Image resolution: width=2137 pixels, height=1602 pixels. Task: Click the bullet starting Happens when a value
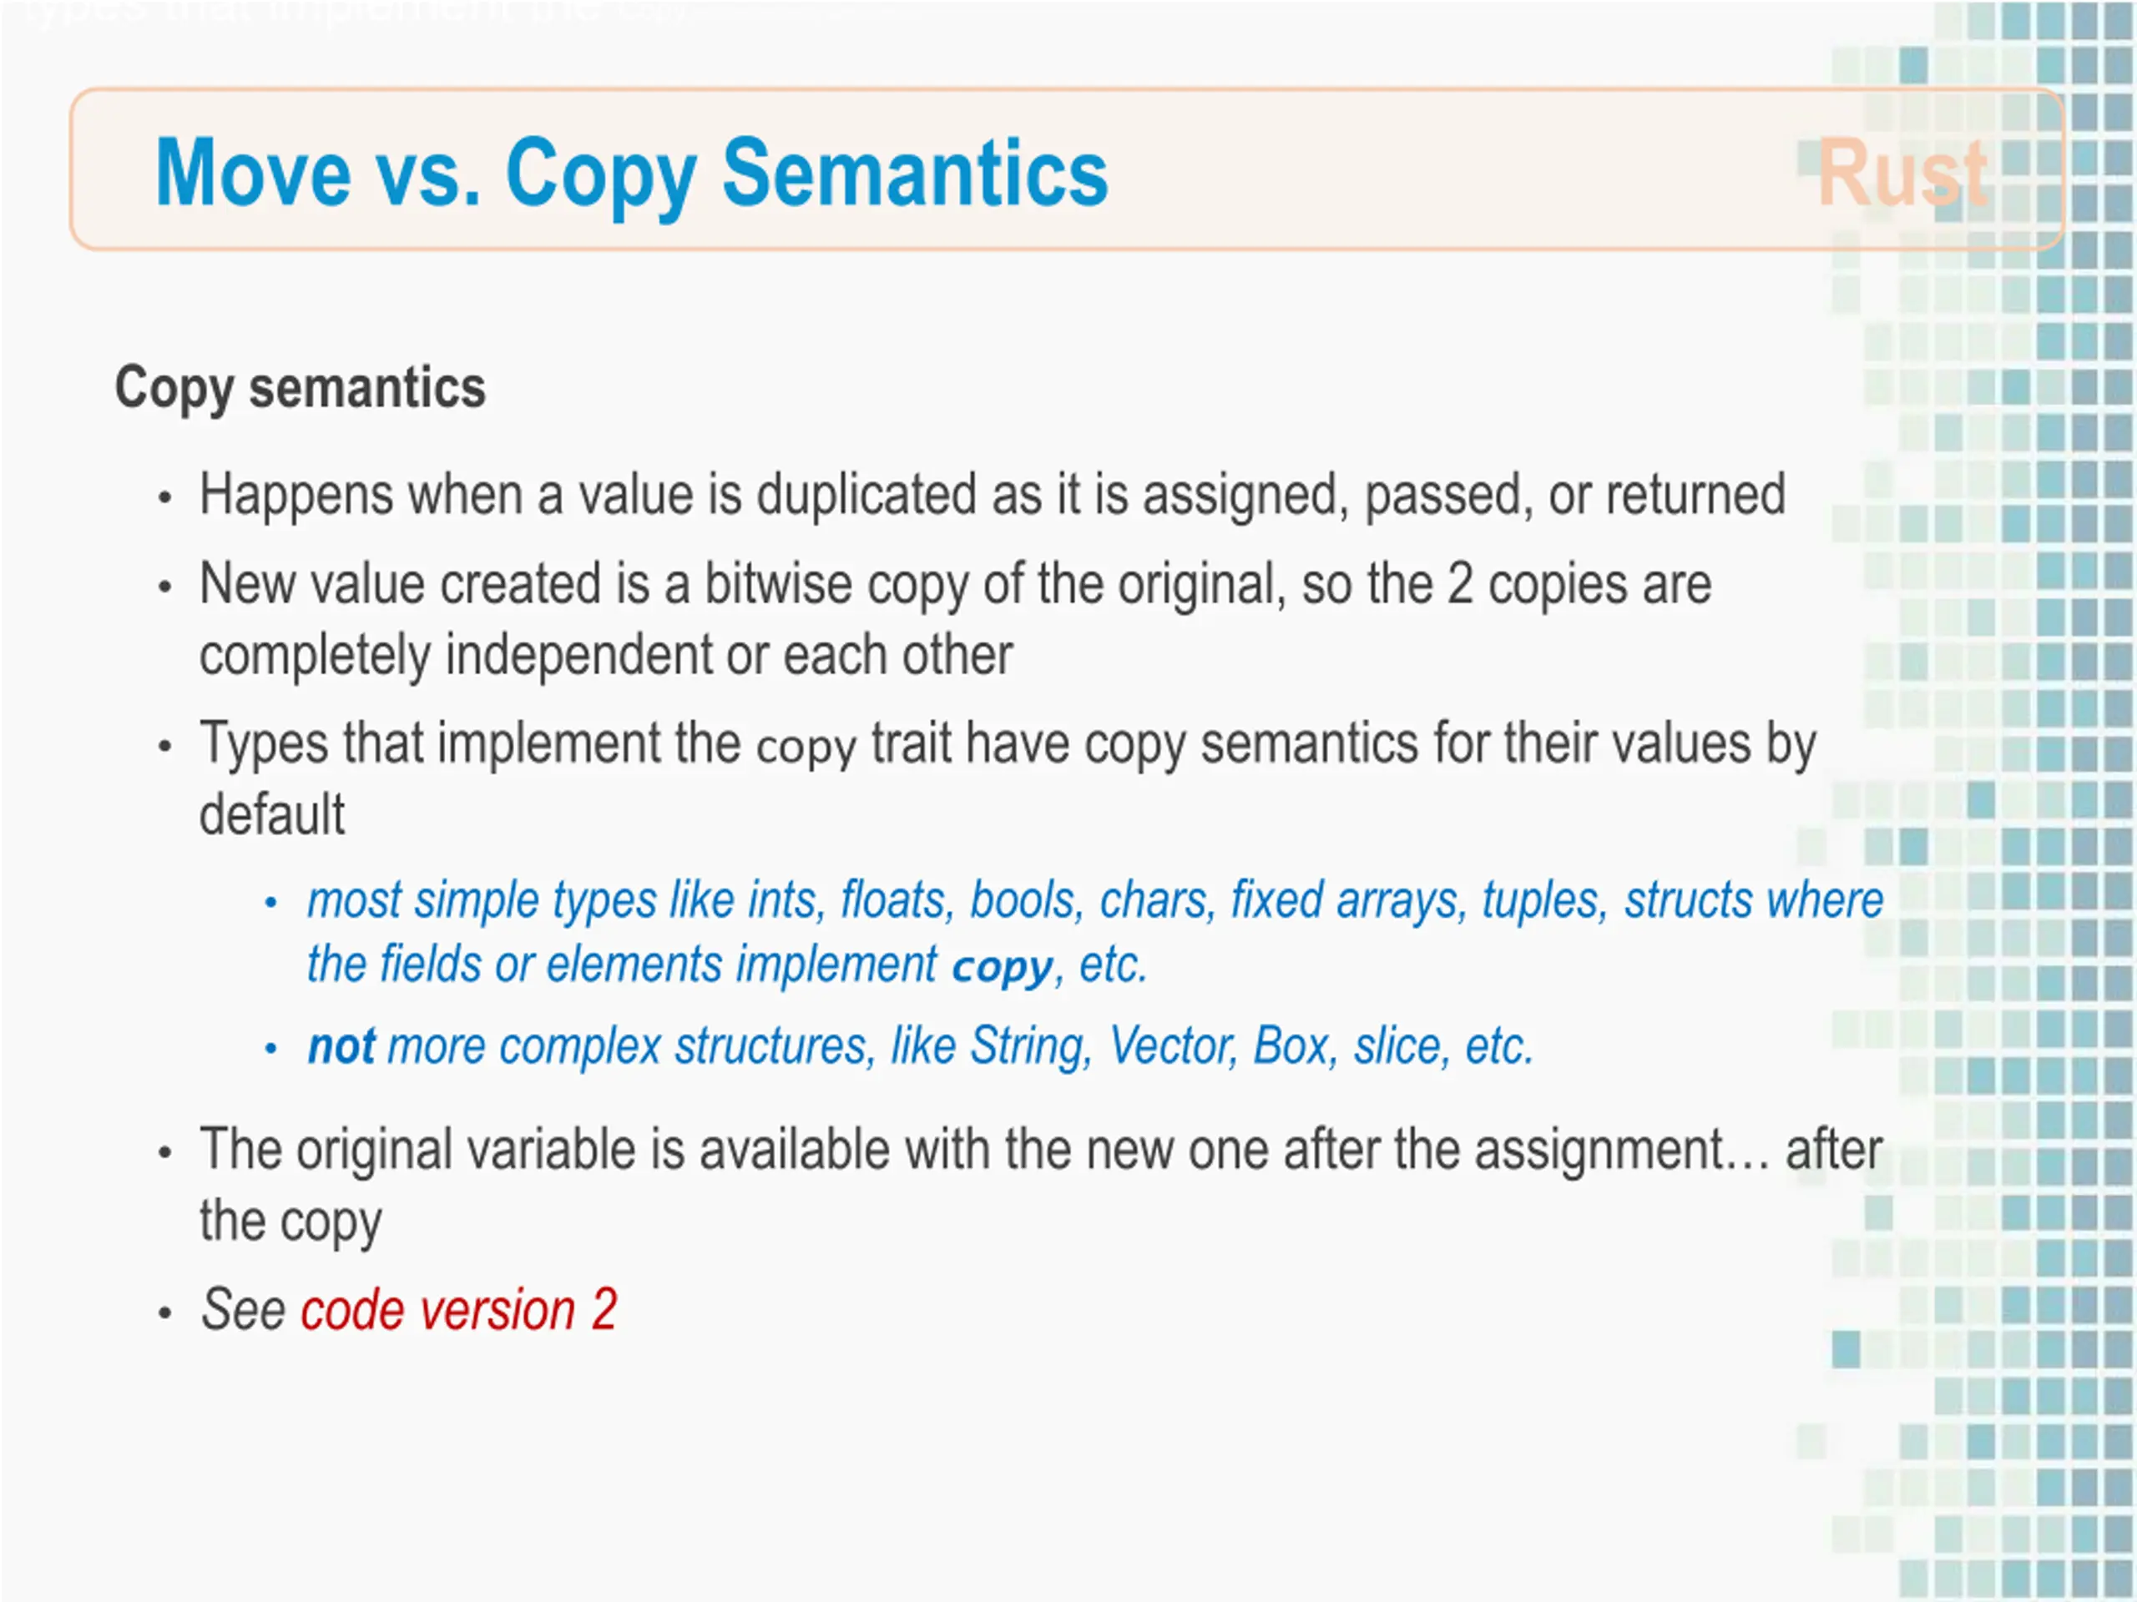point(993,496)
